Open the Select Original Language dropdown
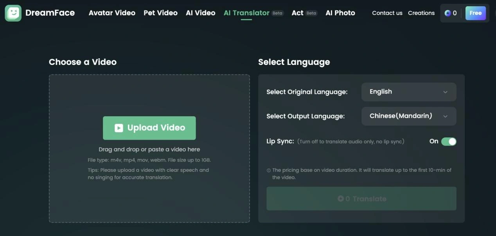 point(409,92)
